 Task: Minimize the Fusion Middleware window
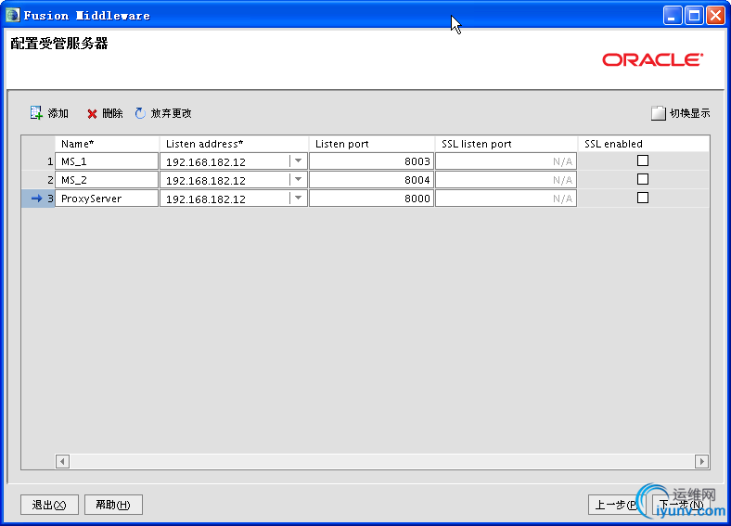pyautogui.click(x=673, y=16)
